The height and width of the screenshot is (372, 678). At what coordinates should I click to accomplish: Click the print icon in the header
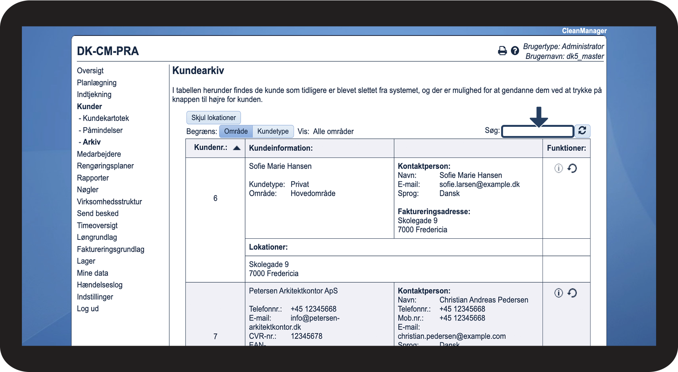pos(502,51)
